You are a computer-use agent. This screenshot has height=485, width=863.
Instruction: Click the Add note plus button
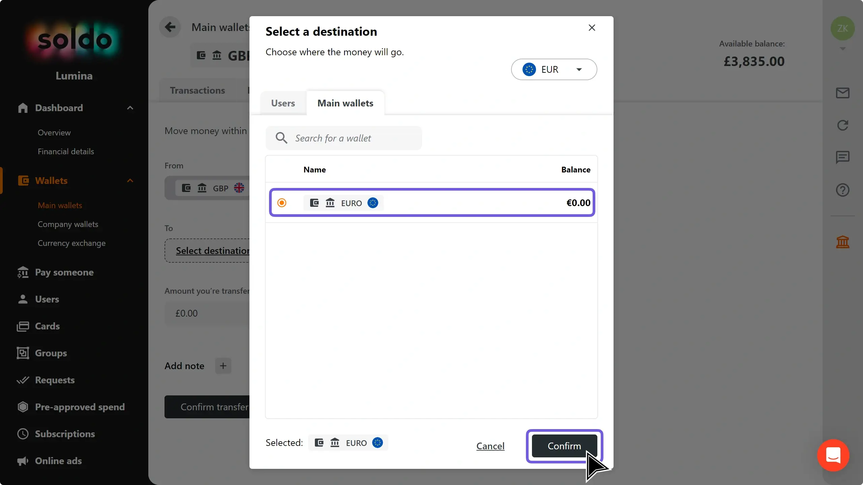(x=223, y=366)
